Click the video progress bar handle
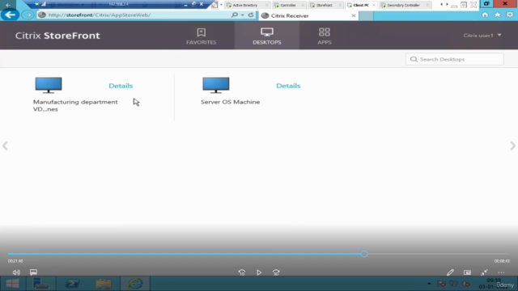The height and width of the screenshot is (291, 518). (x=364, y=254)
